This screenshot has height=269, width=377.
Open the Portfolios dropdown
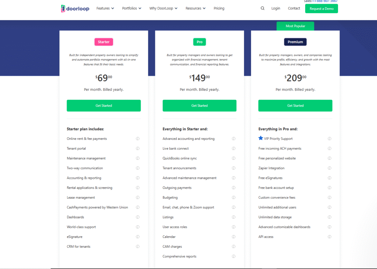click(x=131, y=8)
